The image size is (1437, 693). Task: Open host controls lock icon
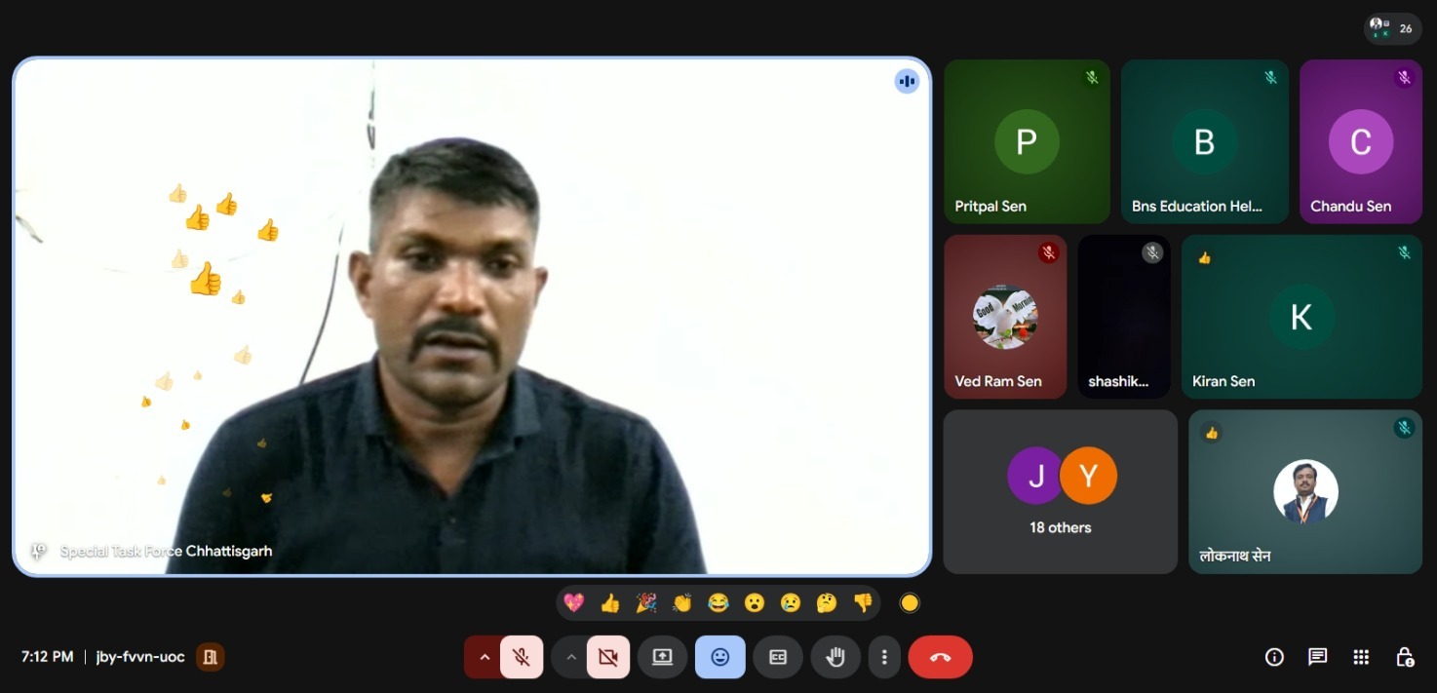1404,657
